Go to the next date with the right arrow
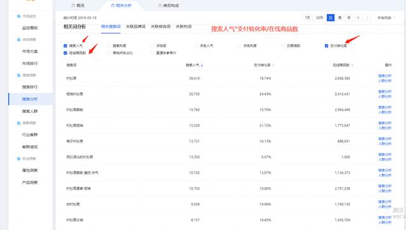Image resolution: width=406 pixels, height=230 pixels. 367,18
